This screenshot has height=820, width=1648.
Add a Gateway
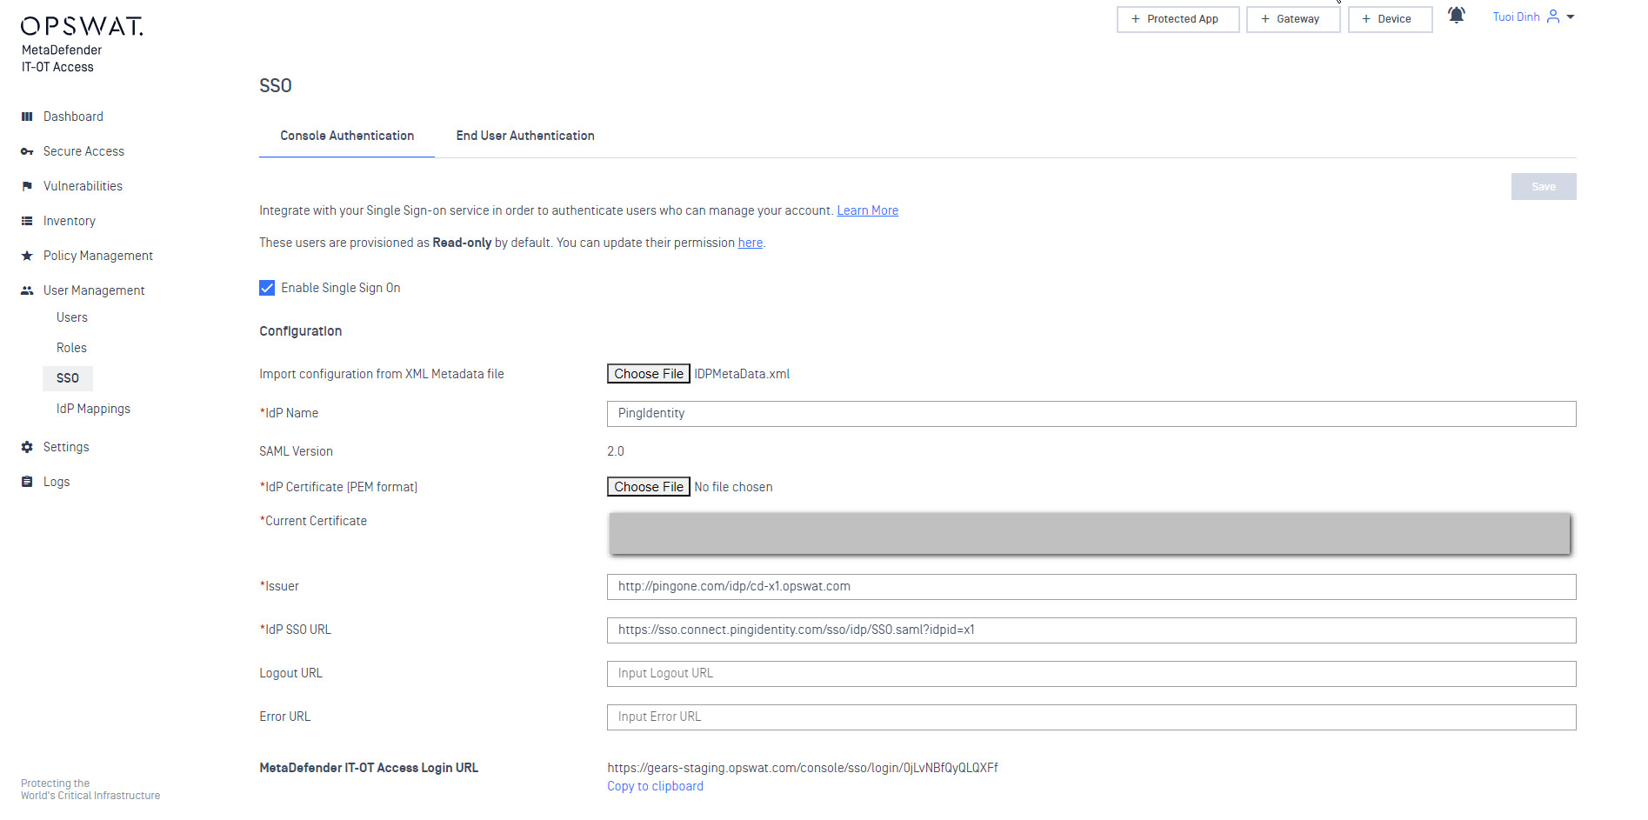pos(1293,19)
